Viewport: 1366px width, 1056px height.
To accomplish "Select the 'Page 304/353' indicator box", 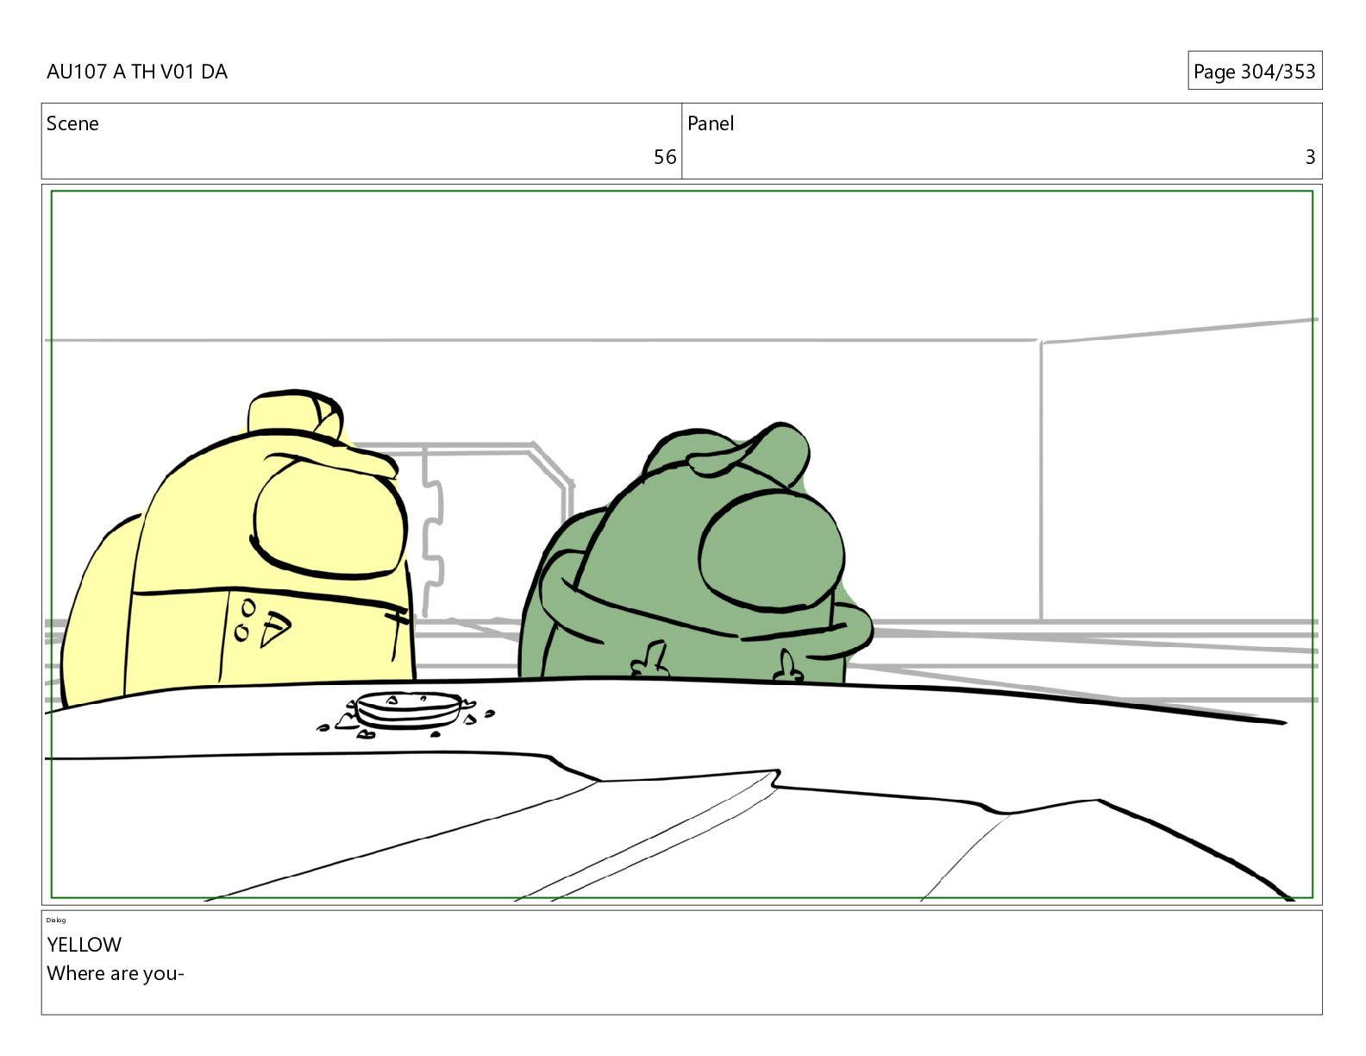I will click(1255, 71).
